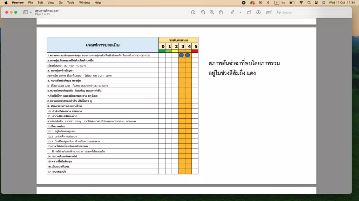Open the View menu
The image size is (359, 201).
pyautogui.click(x=50, y=2)
